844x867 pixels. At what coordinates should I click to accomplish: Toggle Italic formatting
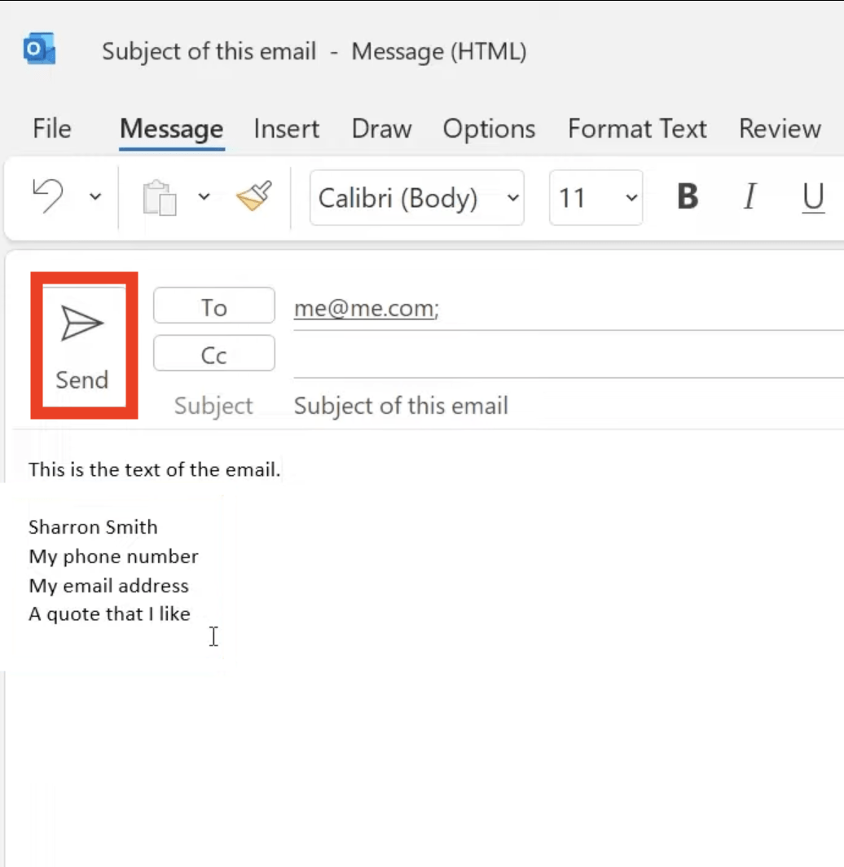tap(750, 196)
